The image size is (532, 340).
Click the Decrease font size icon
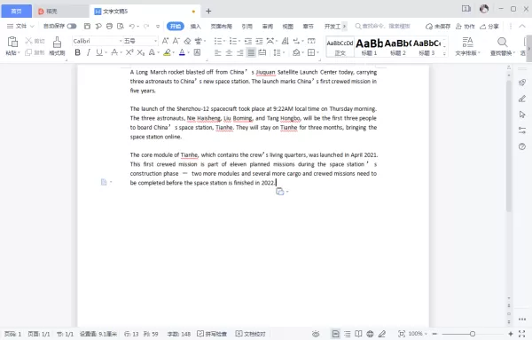point(176,41)
